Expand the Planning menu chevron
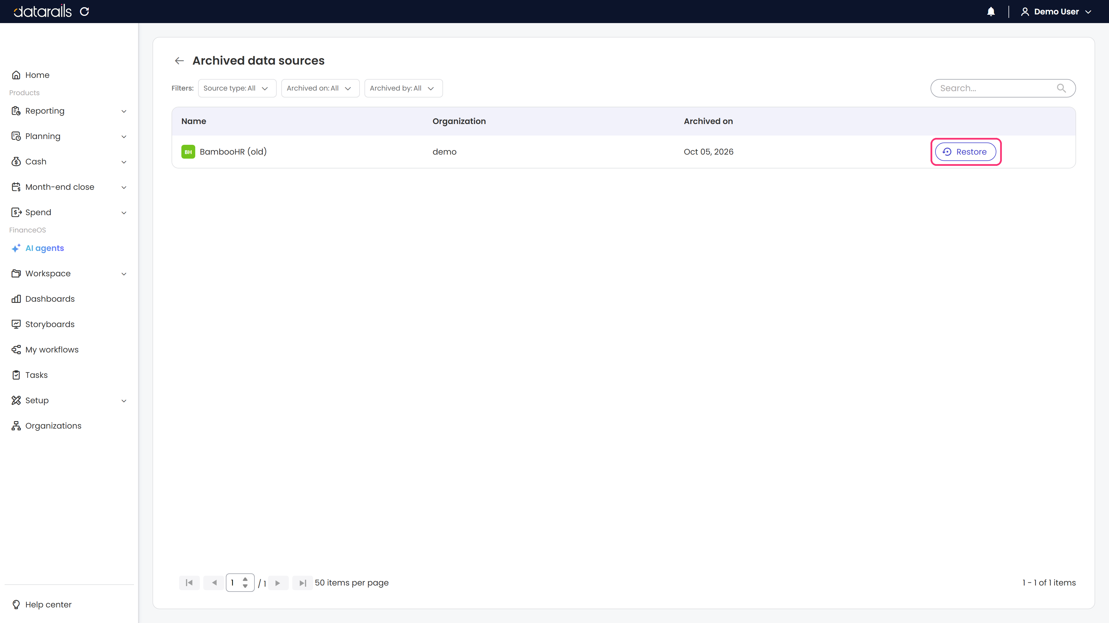This screenshot has height=623, width=1109. (x=124, y=137)
